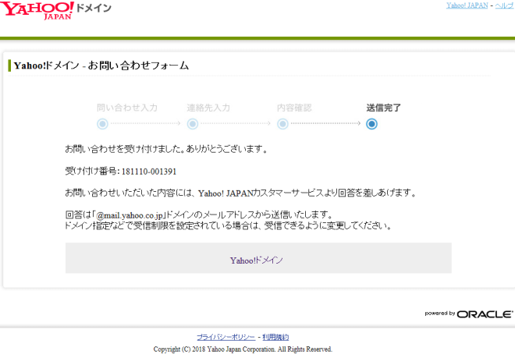The image size is (515, 358).
Task: Click the お問い合わせを受け付けました confirmation message
Action: 166,149
